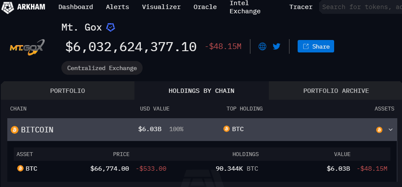The width and height of the screenshot is (402, 187).
Task: Open the Mt. Gox Twitter profile icon
Action: tap(277, 46)
